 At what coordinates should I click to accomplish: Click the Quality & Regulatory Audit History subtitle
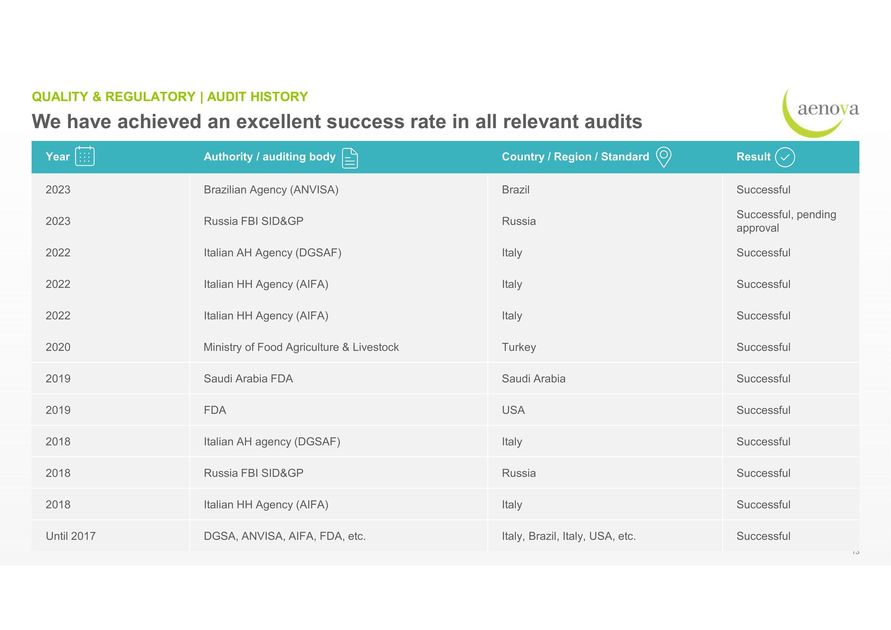tap(170, 96)
